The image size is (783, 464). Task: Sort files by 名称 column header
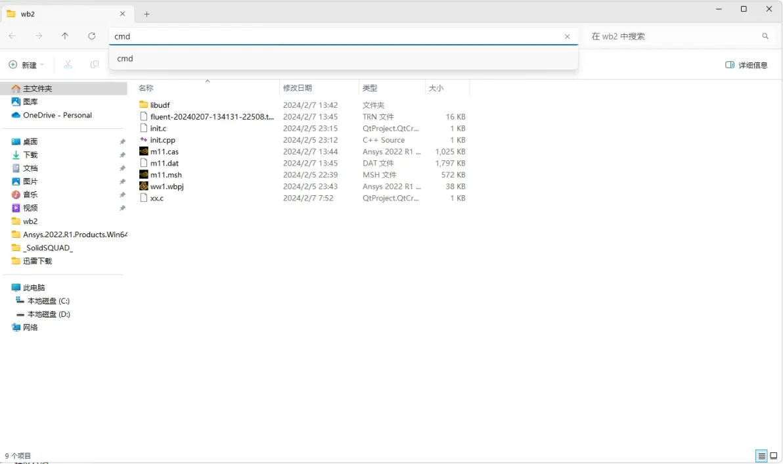coord(146,88)
